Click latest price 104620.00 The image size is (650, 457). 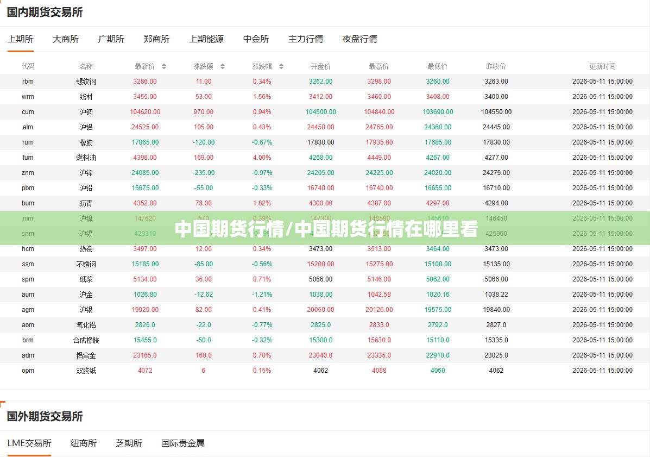(x=145, y=112)
